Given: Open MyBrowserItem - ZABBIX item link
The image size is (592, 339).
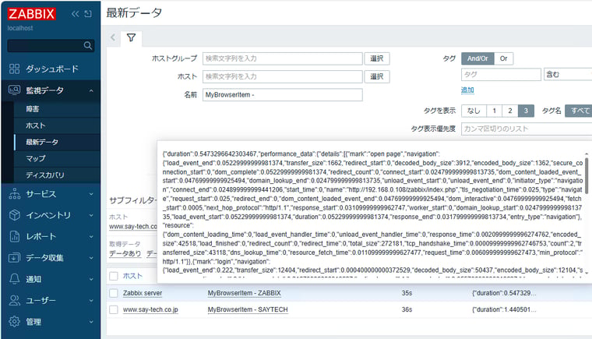Looking at the screenshot, I should coord(245,293).
